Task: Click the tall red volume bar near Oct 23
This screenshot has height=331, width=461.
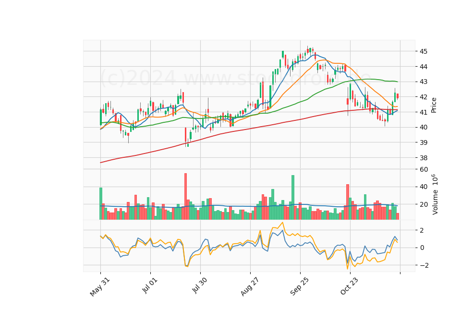Action: (348, 202)
